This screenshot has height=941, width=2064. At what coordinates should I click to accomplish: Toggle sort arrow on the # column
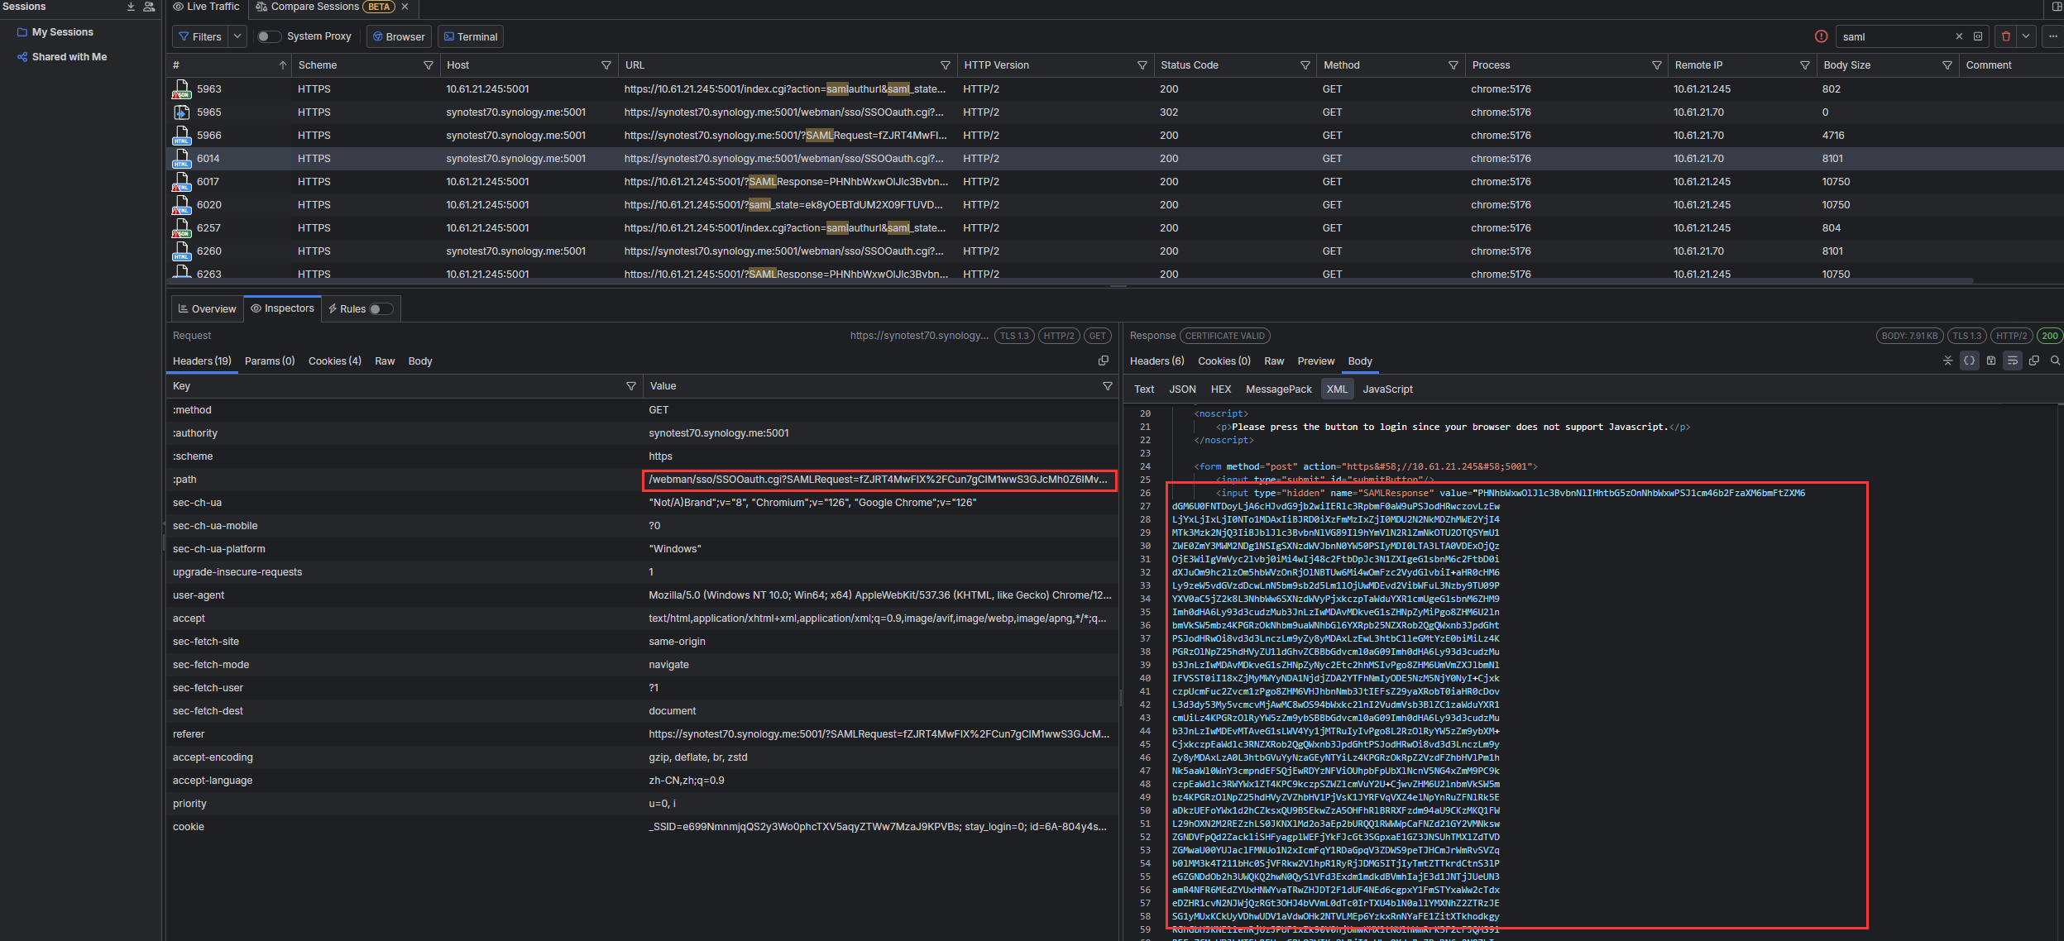click(282, 65)
